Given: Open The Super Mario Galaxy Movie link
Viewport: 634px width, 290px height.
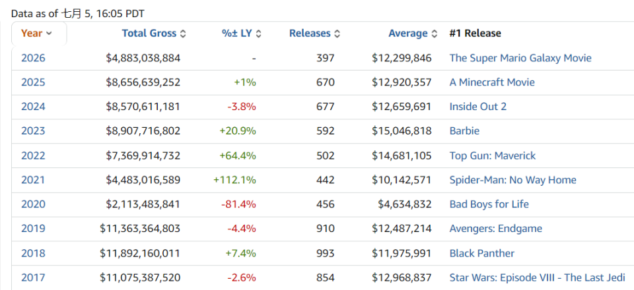Looking at the screenshot, I should 520,58.
